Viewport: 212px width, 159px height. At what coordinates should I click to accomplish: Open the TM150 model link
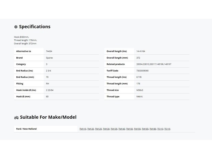click(129, 129)
